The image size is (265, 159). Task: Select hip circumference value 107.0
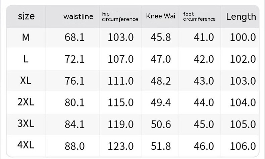pyautogui.click(x=120, y=59)
